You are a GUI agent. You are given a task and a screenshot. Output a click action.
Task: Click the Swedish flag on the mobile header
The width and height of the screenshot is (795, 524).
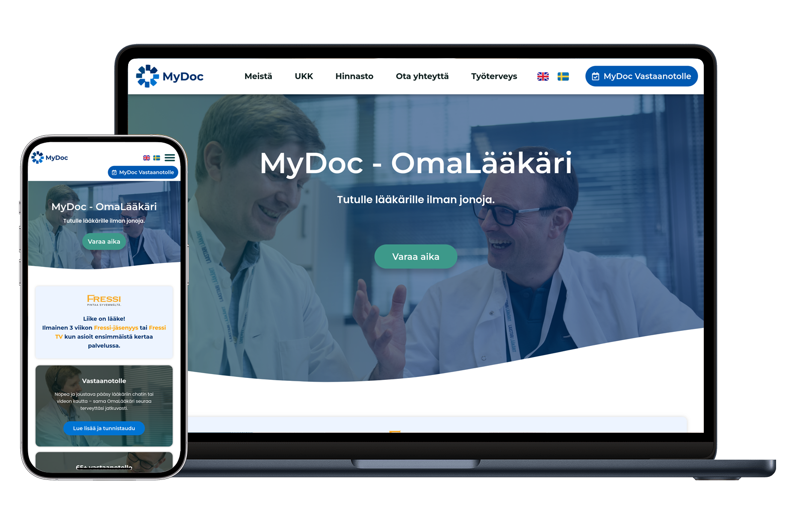click(x=156, y=158)
